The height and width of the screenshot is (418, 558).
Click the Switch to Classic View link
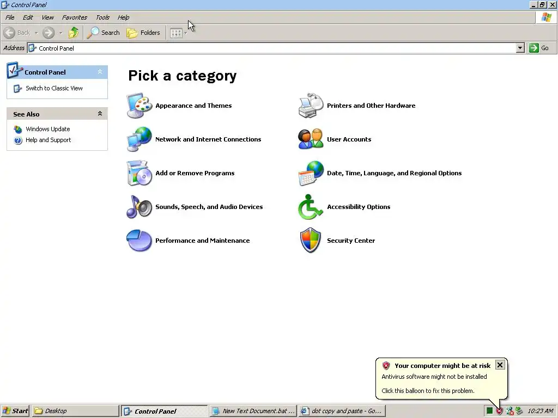[x=54, y=88]
